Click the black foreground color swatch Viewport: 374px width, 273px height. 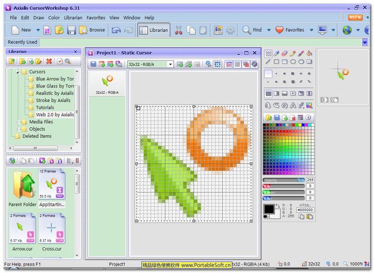click(x=269, y=209)
